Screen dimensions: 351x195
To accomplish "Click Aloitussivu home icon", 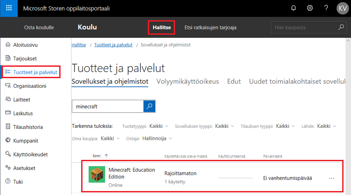I will click(8, 44).
